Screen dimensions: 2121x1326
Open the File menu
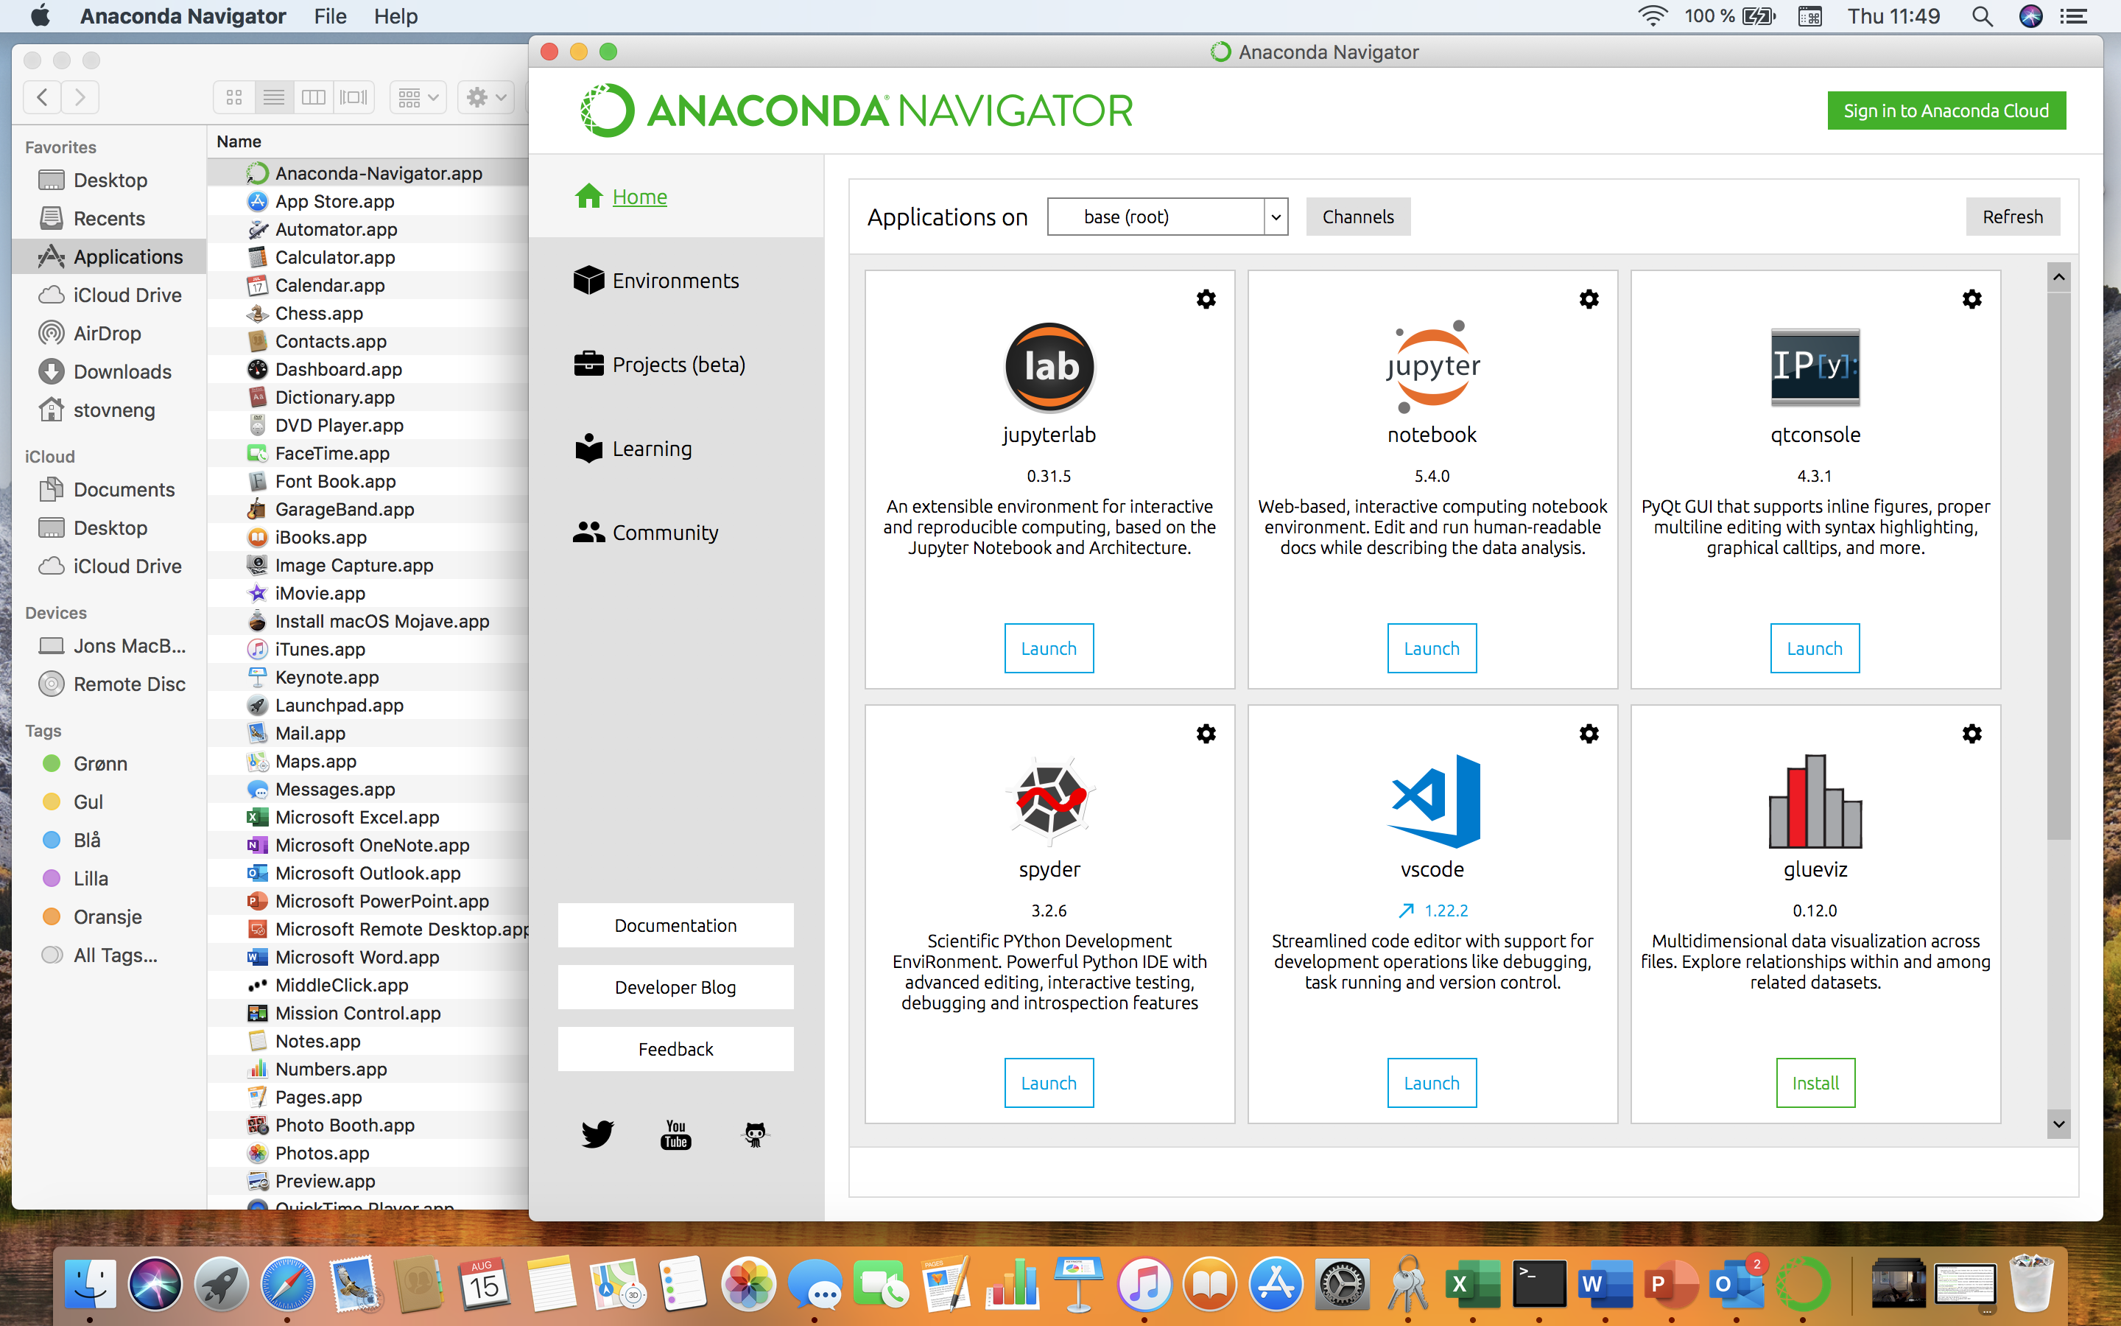[329, 15]
